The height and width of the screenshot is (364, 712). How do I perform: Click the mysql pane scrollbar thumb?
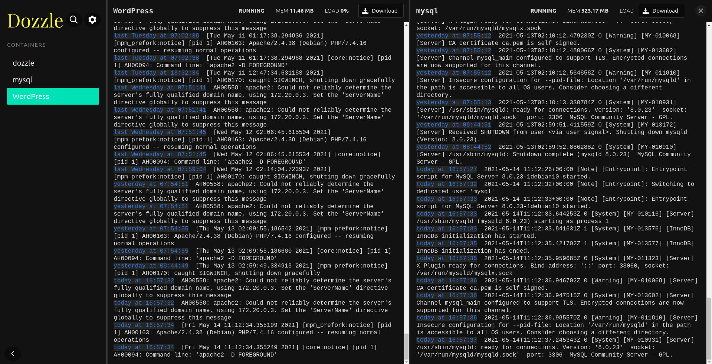(x=709, y=327)
